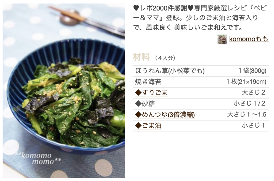The width and height of the screenshot is (274, 181).
Task: Click the diamond icon beside ごま油
Action: 138,126
